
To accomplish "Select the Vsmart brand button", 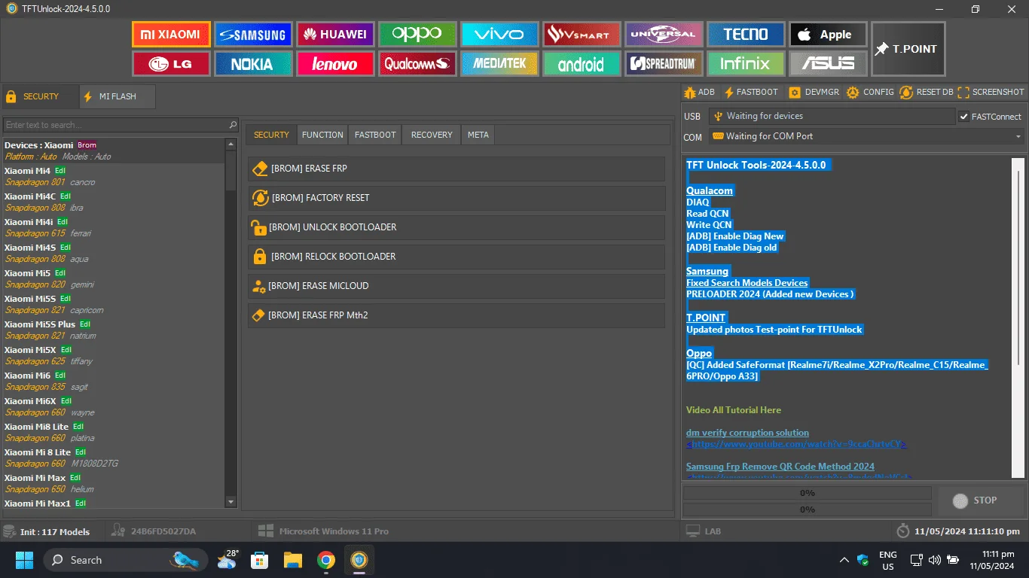I will click(x=582, y=34).
